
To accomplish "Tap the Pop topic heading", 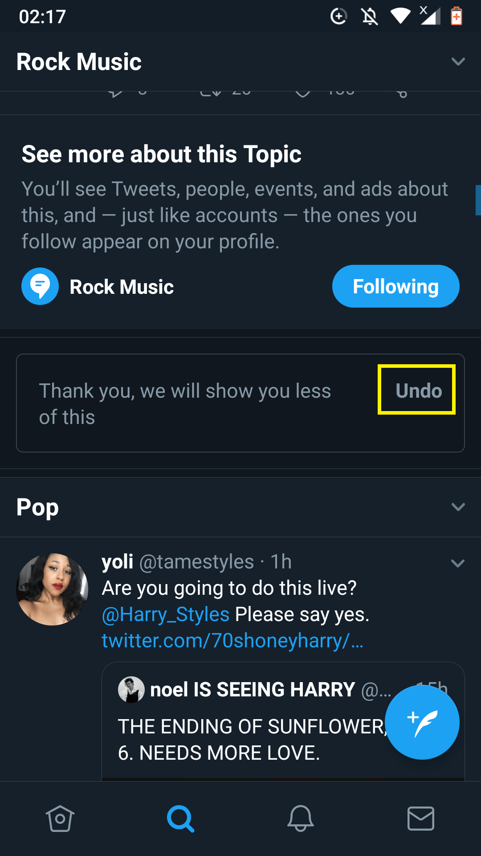I will click(x=38, y=507).
